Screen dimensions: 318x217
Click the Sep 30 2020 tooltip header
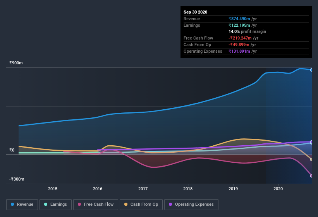pos(196,12)
